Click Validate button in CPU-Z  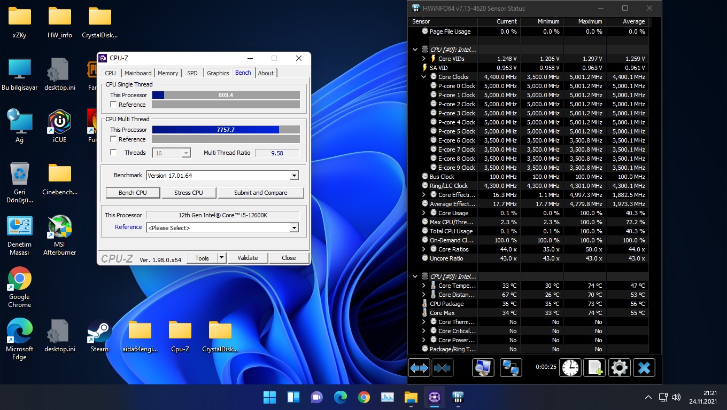tap(248, 258)
